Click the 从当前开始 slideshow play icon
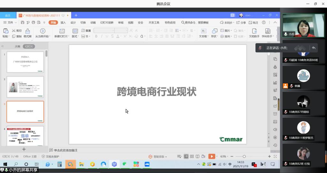The image size is (327, 173). click(42, 31)
